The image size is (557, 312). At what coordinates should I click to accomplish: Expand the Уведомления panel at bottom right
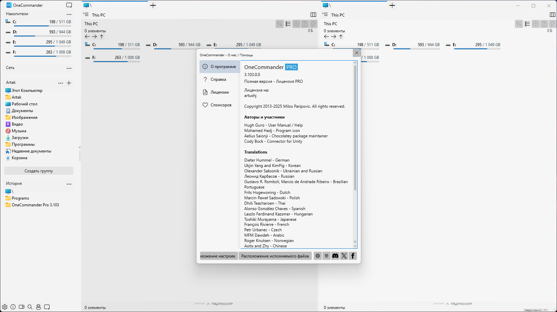point(535,310)
